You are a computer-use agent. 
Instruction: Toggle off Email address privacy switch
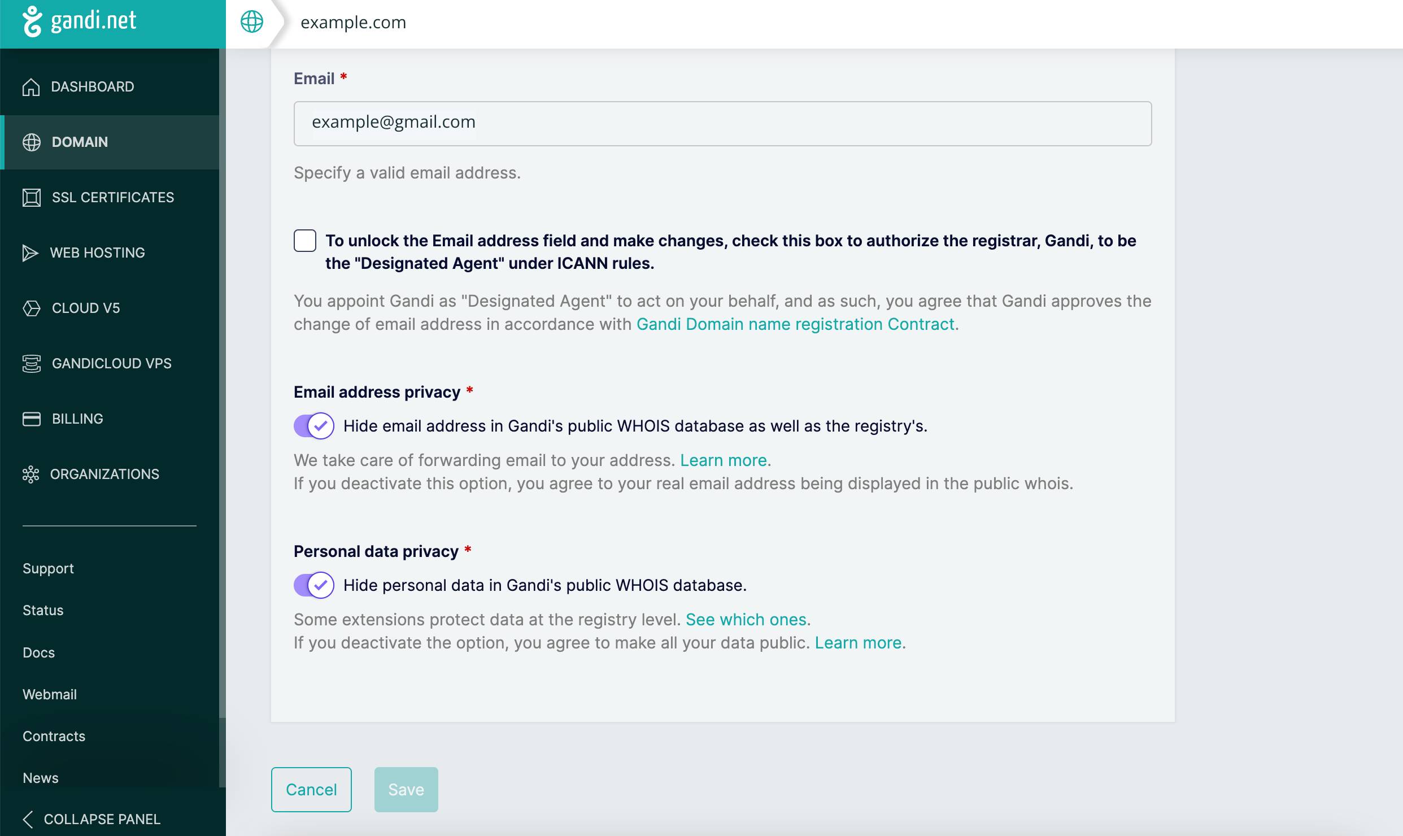[314, 426]
